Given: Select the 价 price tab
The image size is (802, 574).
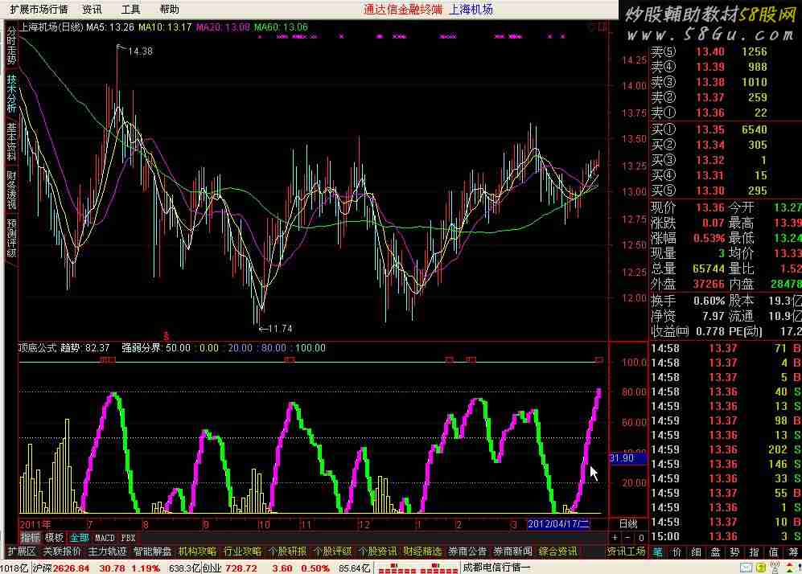Looking at the screenshot, I should tap(677, 552).
